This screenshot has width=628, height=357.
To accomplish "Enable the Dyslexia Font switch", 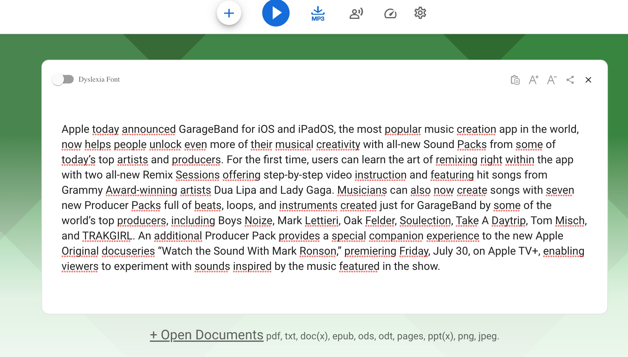I will (x=63, y=80).
